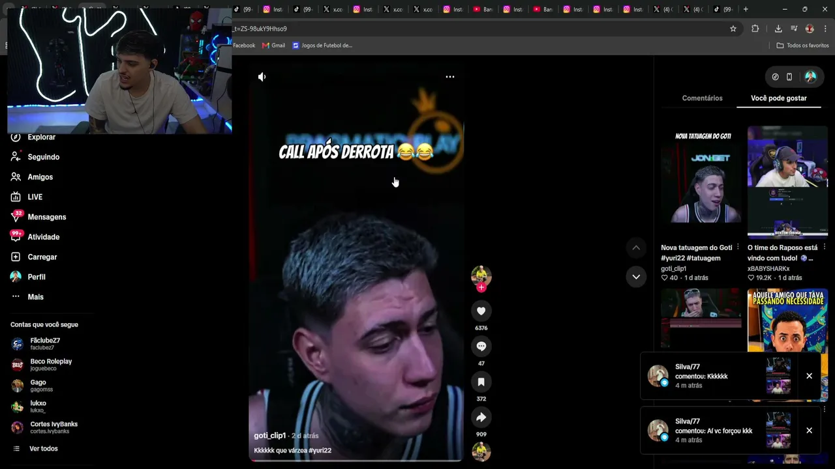The height and width of the screenshot is (469, 835).
Task: Go to the previous video with up arrow
Action: [636, 248]
